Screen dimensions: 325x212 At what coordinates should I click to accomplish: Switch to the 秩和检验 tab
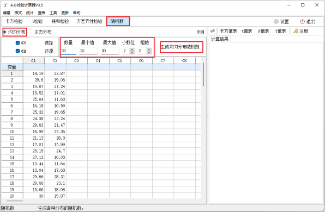coord(60,21)
